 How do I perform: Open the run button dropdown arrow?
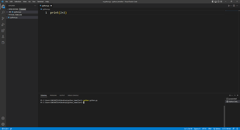point(231,6)
